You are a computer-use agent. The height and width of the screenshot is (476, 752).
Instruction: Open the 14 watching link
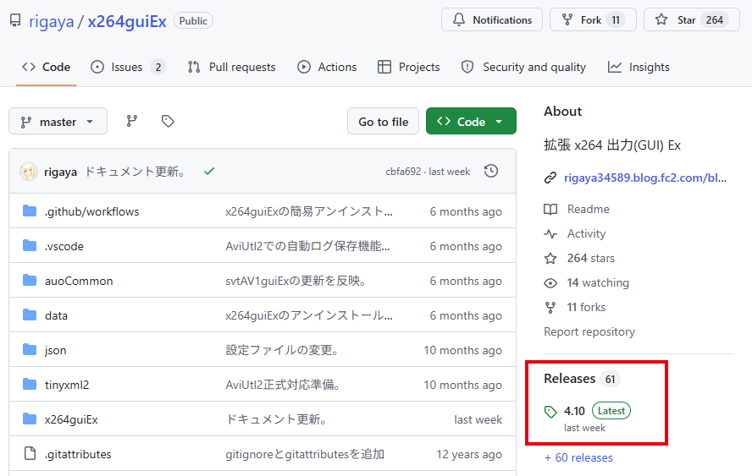(x=598, y=282)
